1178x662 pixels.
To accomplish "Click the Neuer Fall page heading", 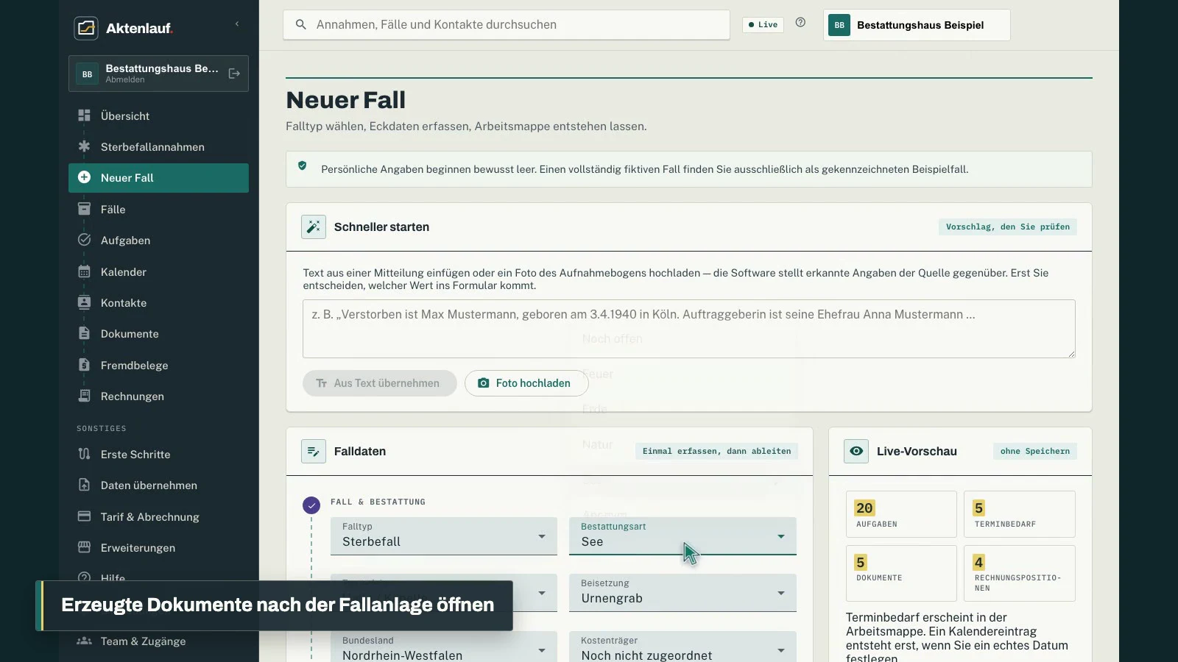I will pyautogui.click(x=345, y=100).
